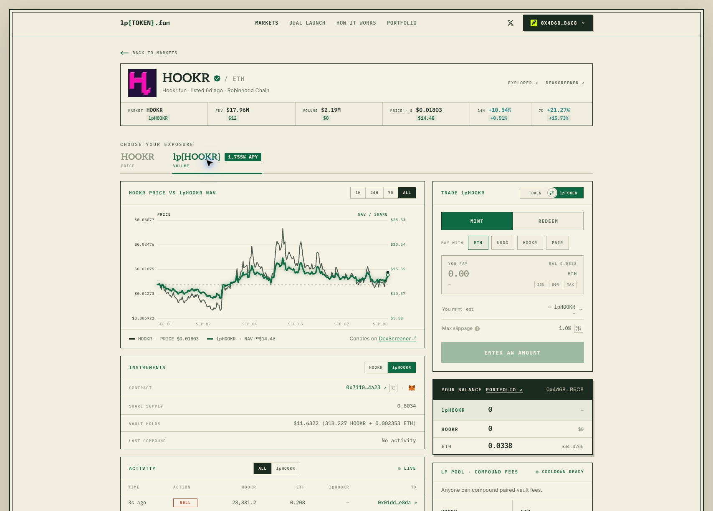Viewport: 713px width, 511px height.
Task: Set chart range to 7D
Action: pyautogui.click(x=391, y=193)
